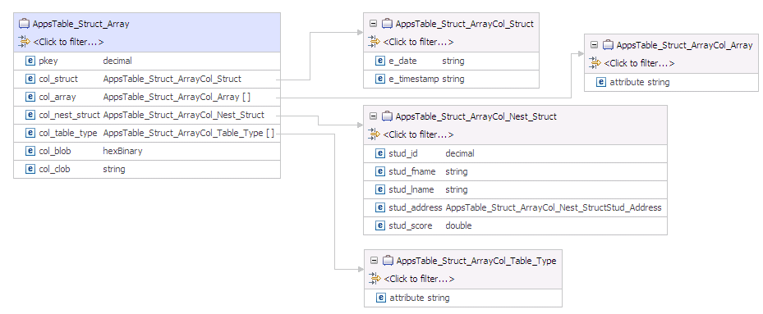The width and height of the screenshot is (763, 314).
Task: Select the AppsTable_Struct_Array title header
Action: point(147,24)
